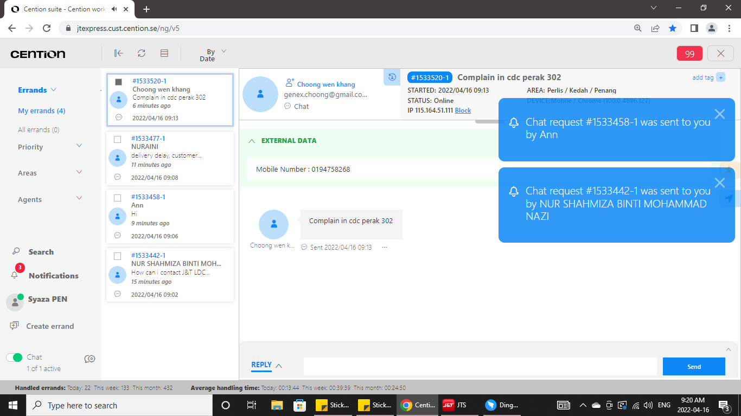
Task: Open the red 99 counter badge
Action: tap(689, 54)
